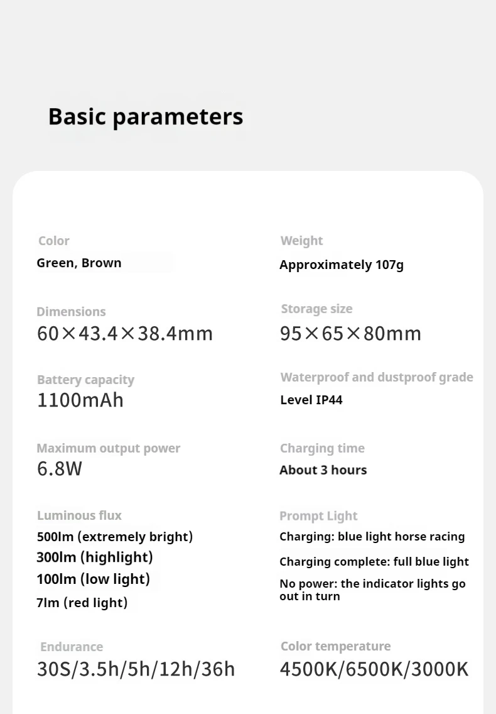496x714 pixels.
Task: Click the Weight label
Action: pyautogui.click(x=301, y=241)
